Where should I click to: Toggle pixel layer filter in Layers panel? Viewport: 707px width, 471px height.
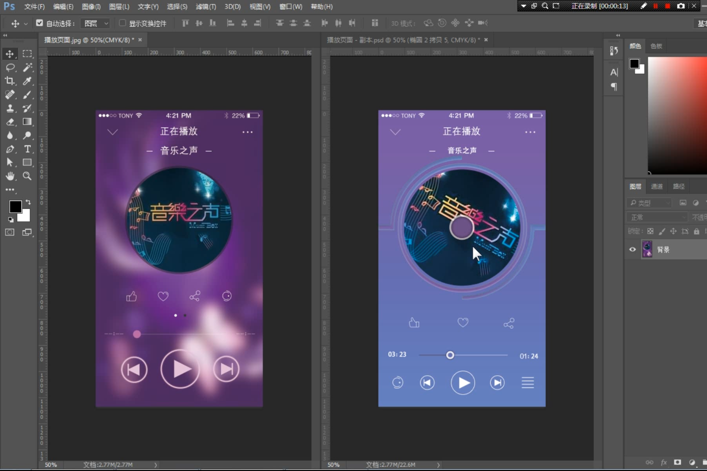[683, 203]
